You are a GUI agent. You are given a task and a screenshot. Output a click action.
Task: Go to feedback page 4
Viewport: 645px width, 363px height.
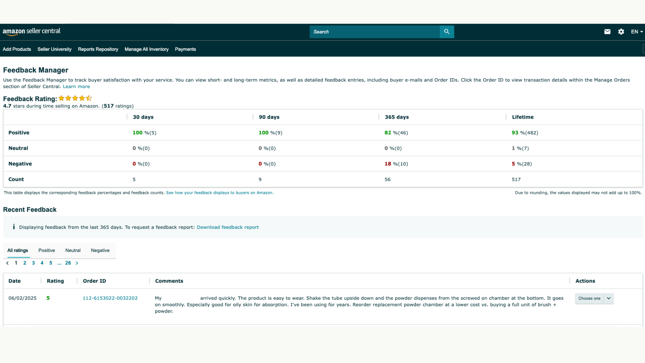pos(42,263)
